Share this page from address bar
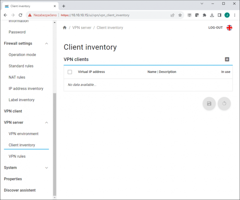Screen dimensions: 240x200 (x=173, y=15)
